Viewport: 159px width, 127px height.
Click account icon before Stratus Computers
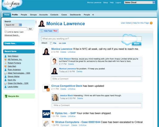[x=53, y=122]
